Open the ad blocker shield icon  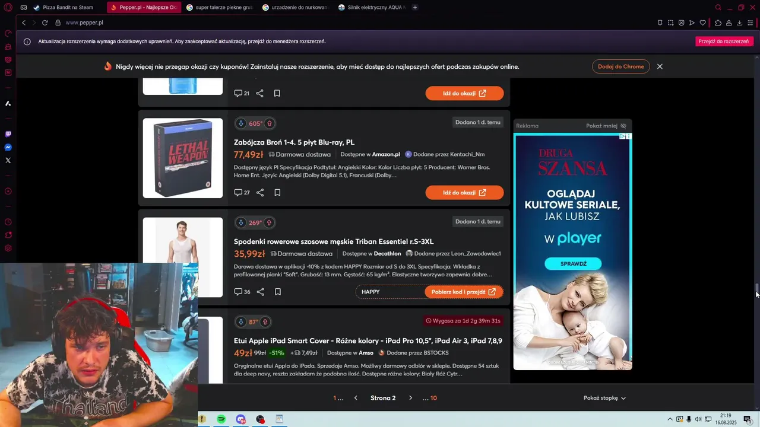coord(681,23)
